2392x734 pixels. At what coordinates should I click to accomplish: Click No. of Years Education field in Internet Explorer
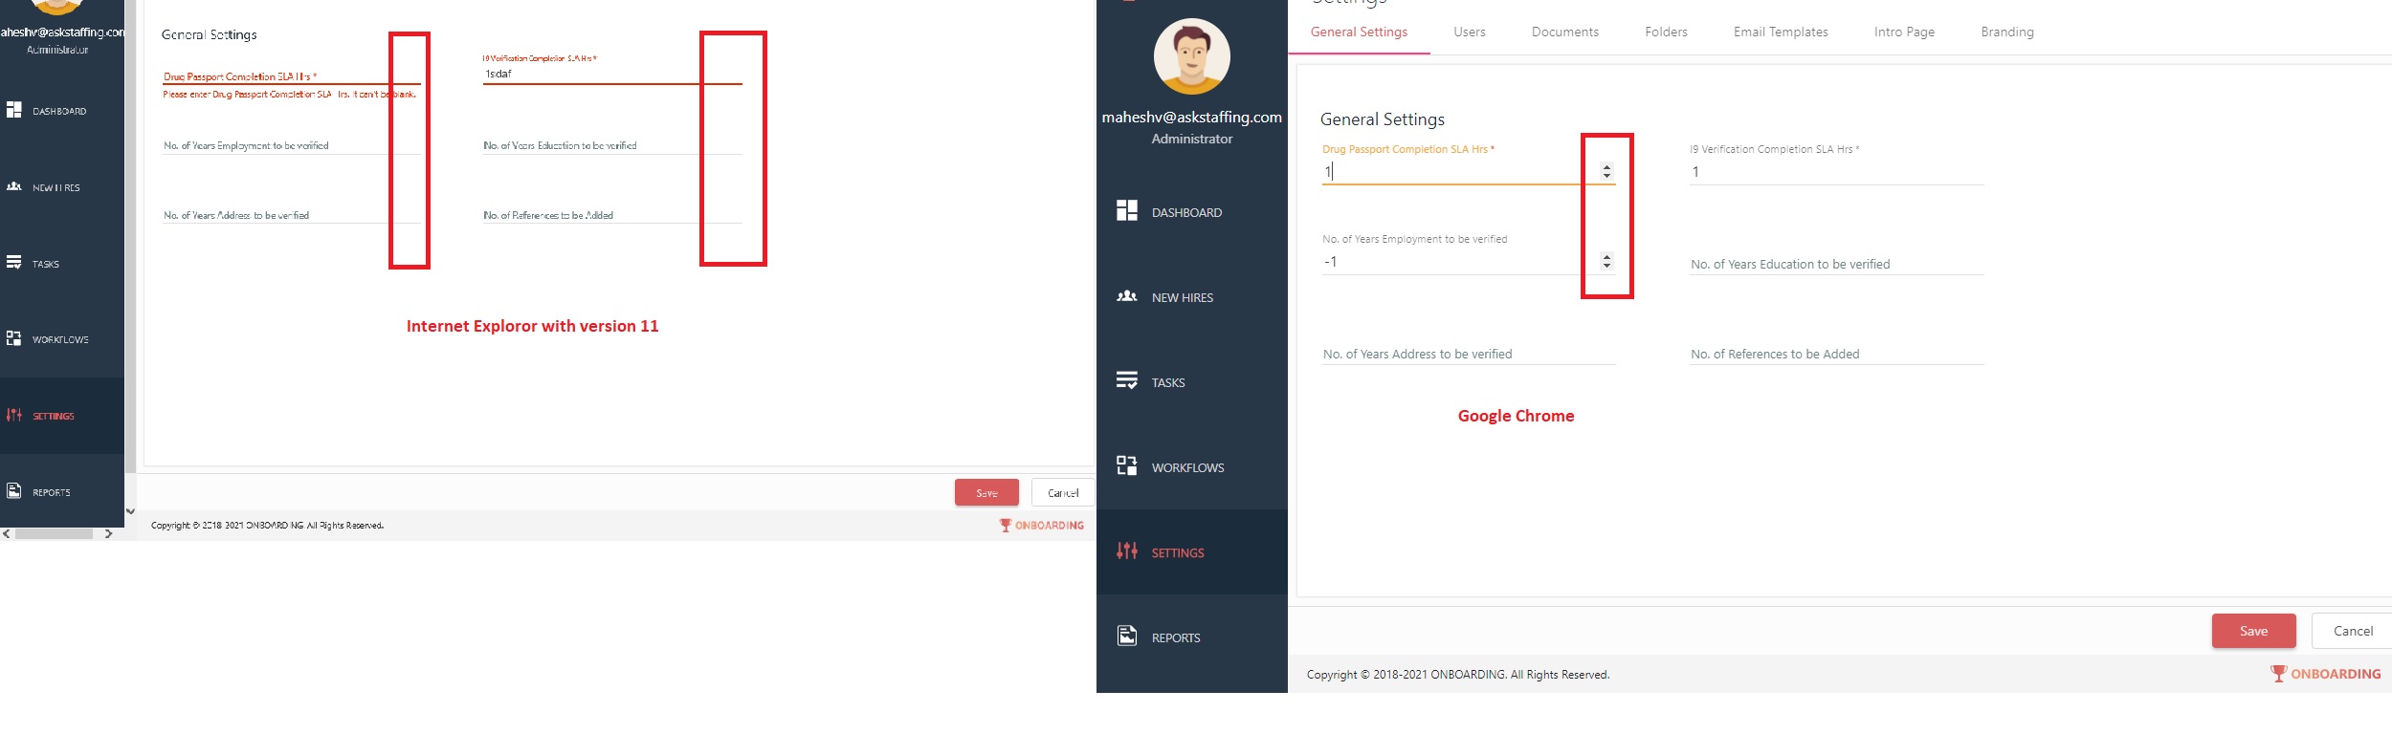point(612,145)
